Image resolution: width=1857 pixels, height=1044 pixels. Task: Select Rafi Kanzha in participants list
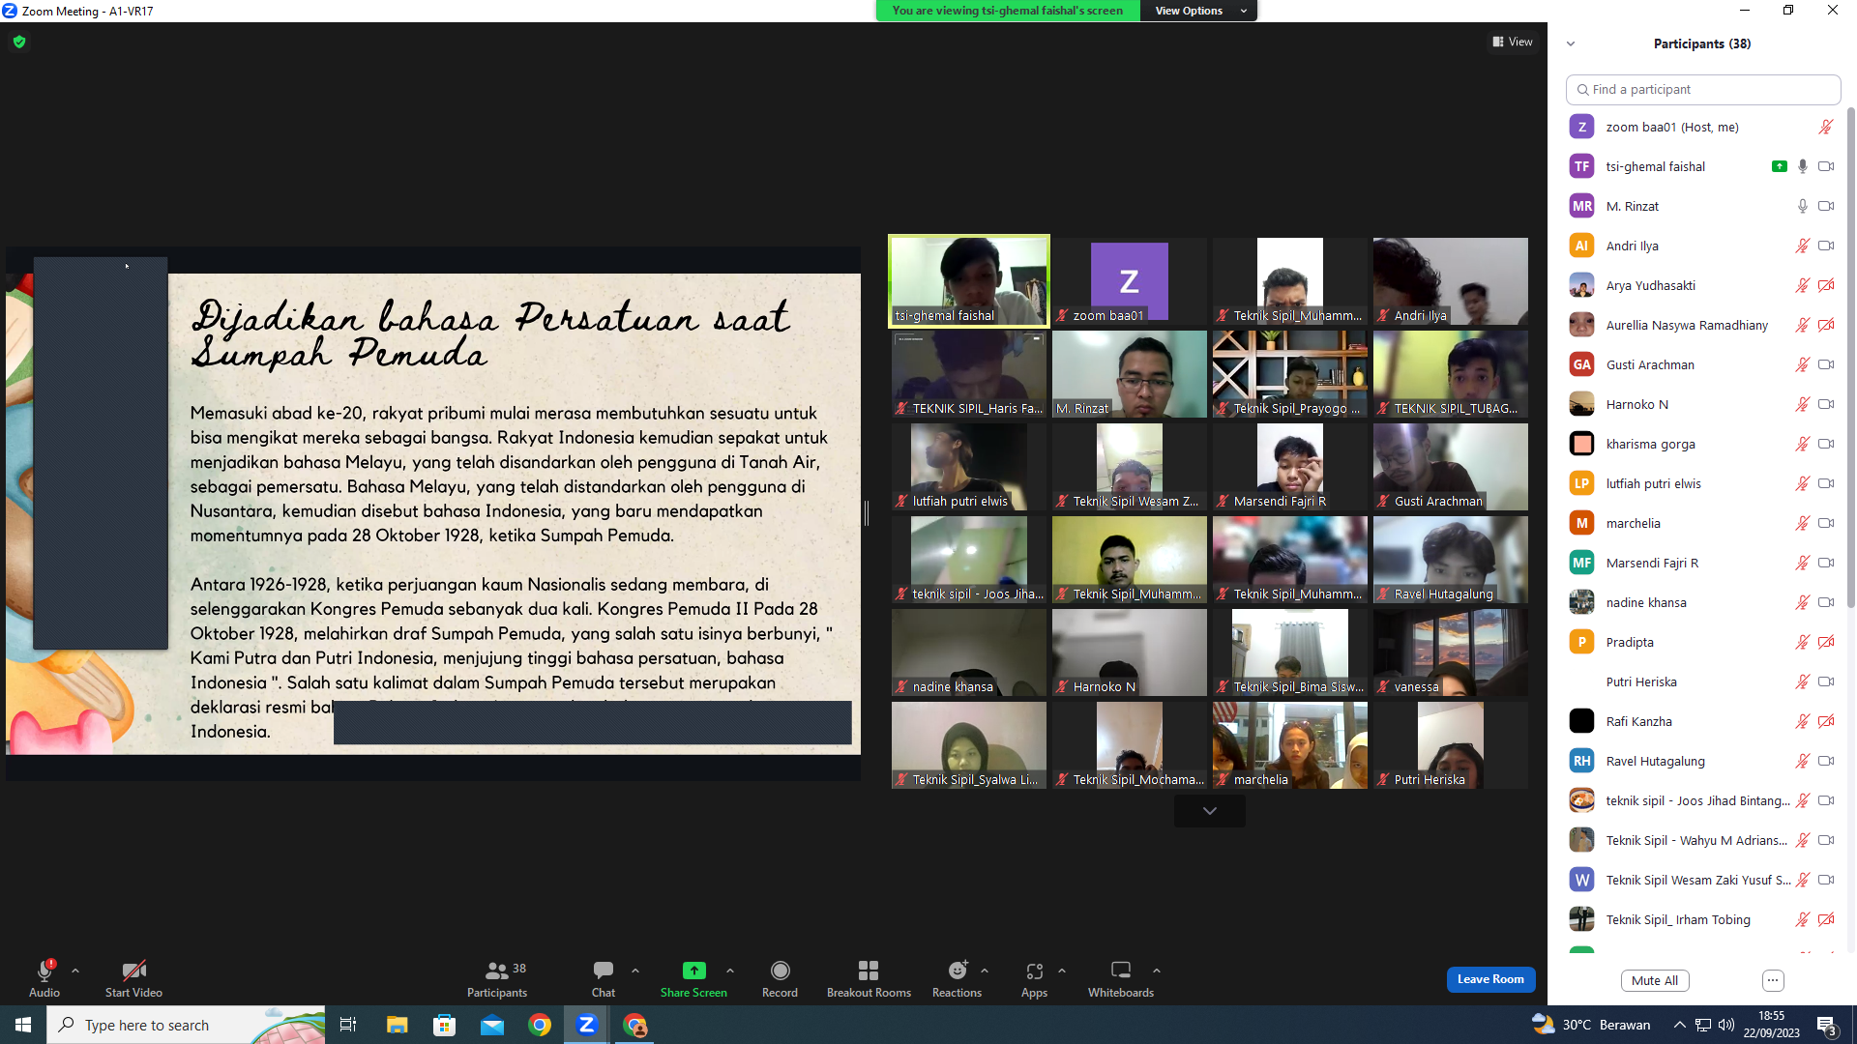(1702, 721)
